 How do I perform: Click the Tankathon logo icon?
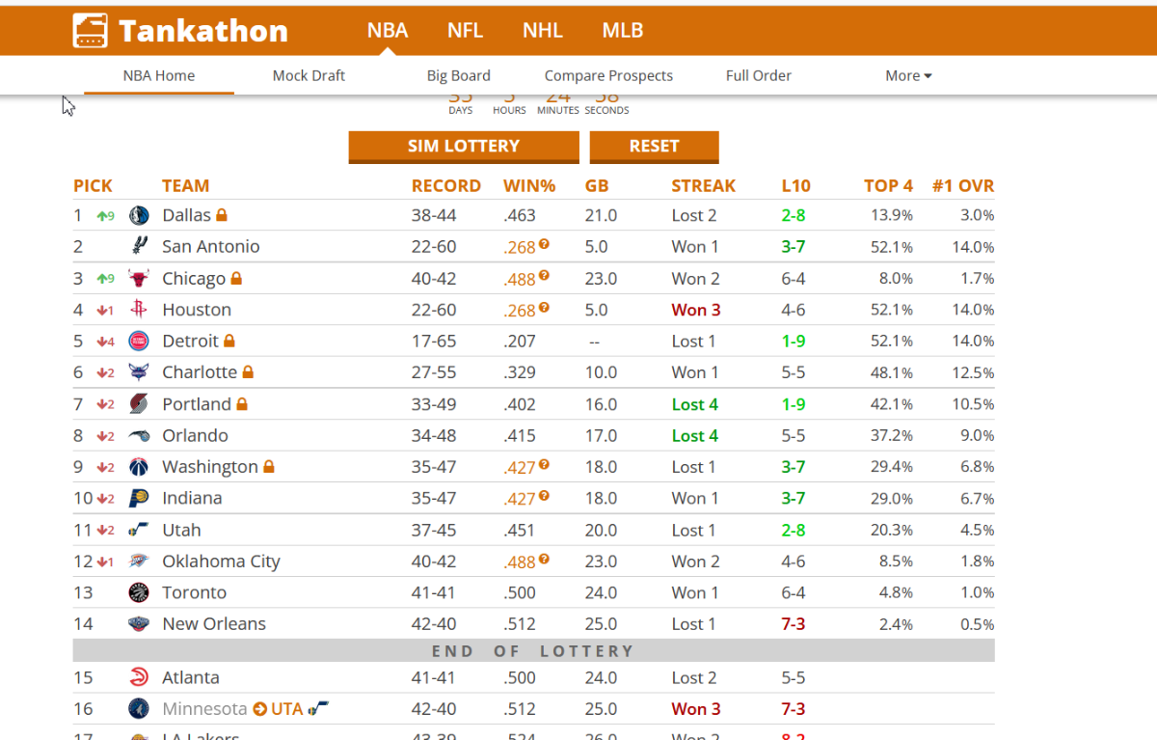click(x=90, y=31)
